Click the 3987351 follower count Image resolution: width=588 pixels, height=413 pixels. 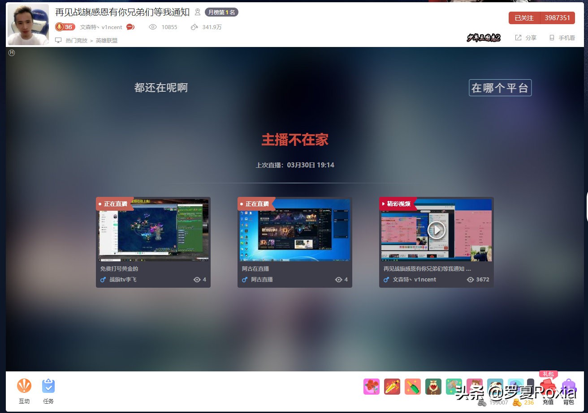pyautogui.click(x=557, y=18)
